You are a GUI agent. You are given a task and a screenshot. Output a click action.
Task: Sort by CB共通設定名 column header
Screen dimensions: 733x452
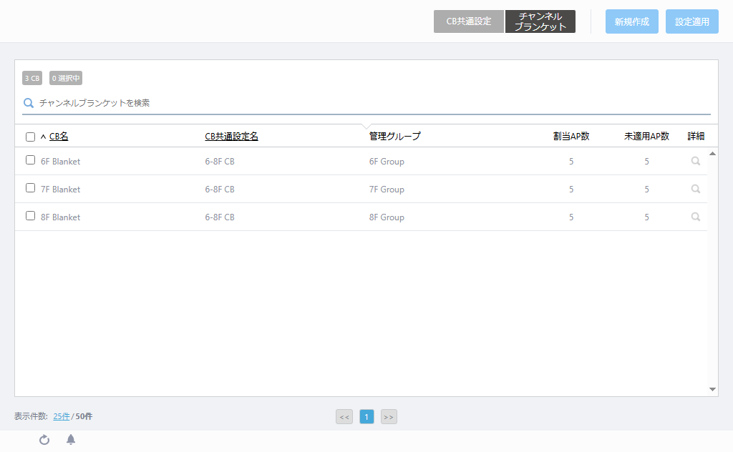[231, 137]
